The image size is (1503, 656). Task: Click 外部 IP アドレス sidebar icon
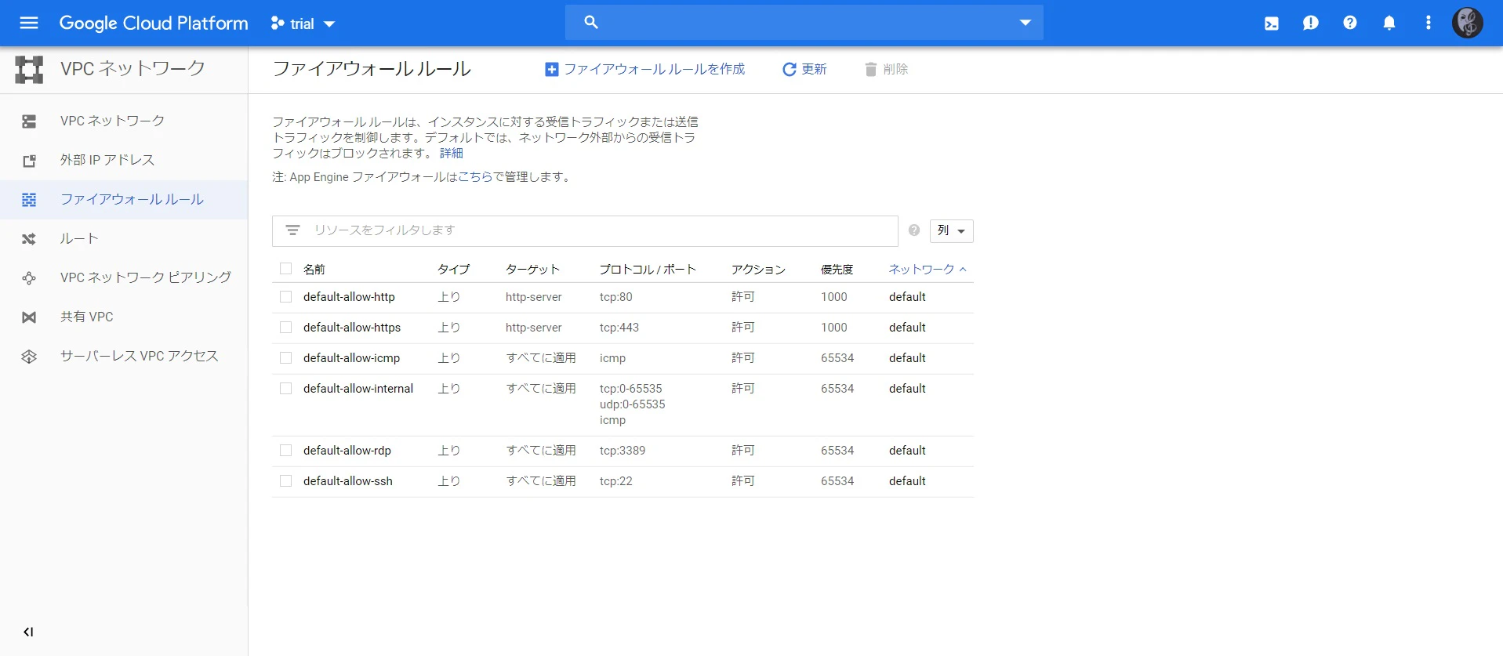29,161
